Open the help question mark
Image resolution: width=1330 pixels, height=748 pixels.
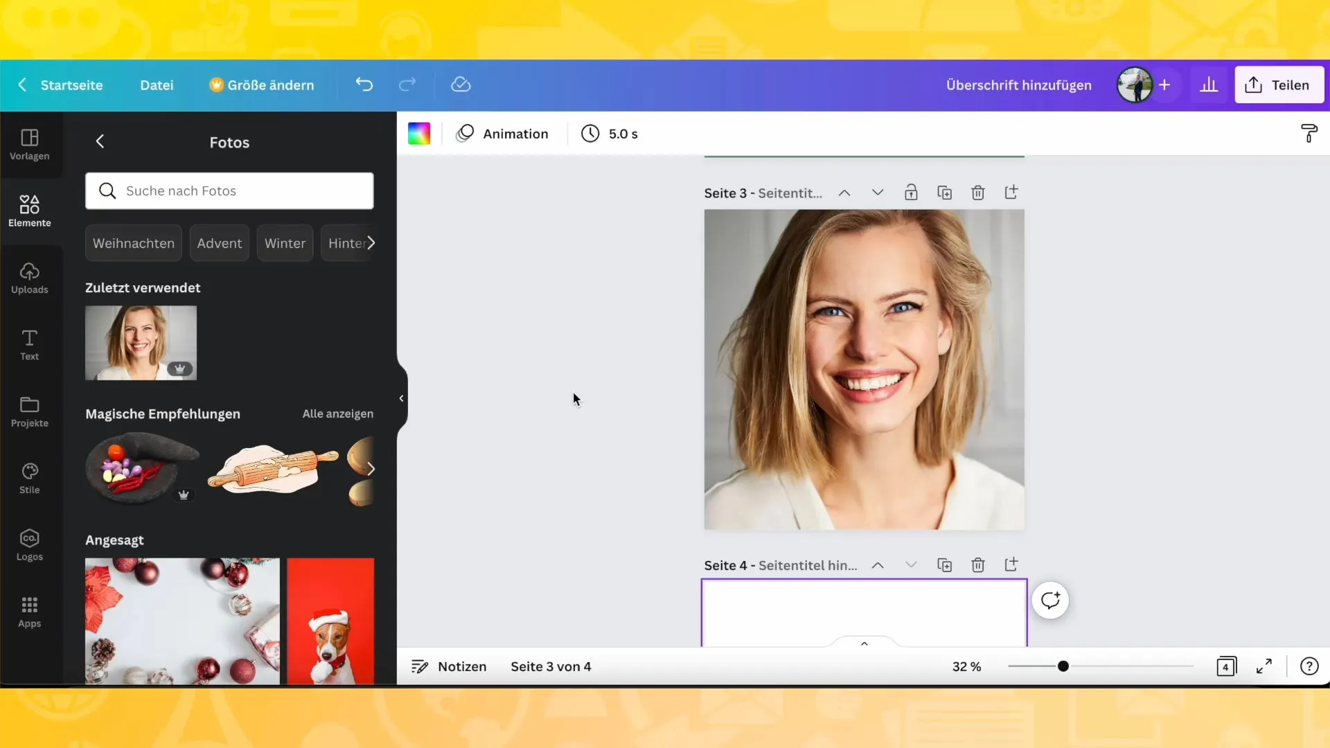(1309, 666)
